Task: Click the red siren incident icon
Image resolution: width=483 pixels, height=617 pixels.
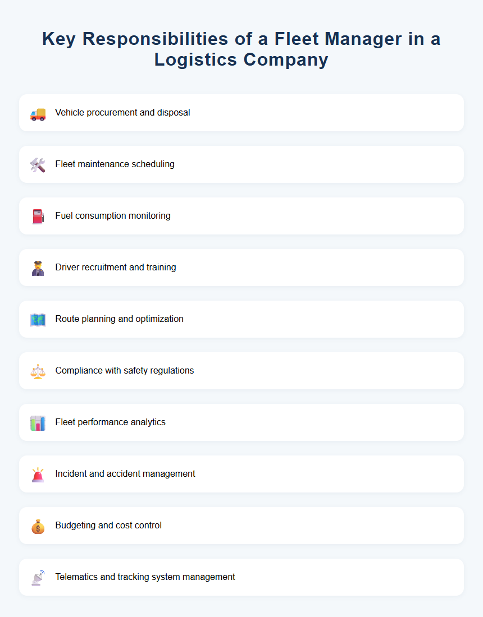Action: (38, 475)
